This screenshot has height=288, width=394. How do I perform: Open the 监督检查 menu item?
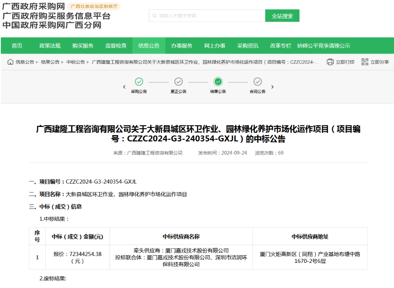(x=116, y=46)
